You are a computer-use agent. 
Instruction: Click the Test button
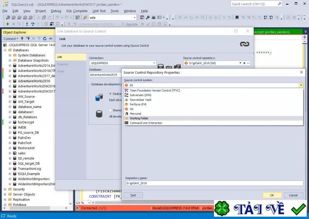tap(133, 195)
